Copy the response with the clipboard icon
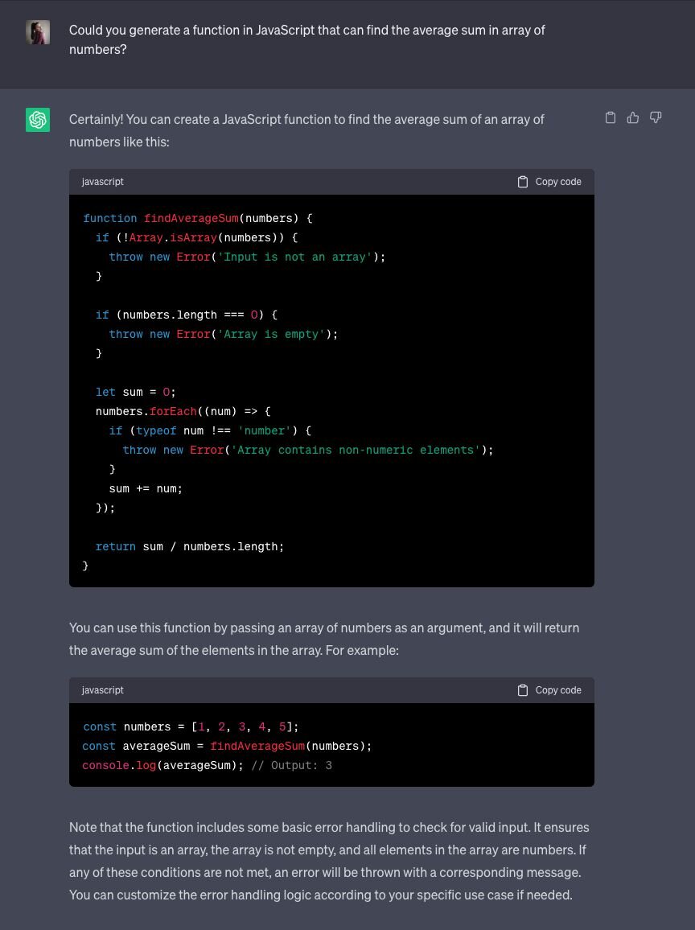Viewport: 695px width, 930px height. 611,117
